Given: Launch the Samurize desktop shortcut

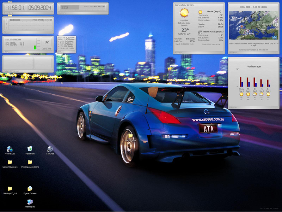Looking at the screenshot, I should [50, 151].
